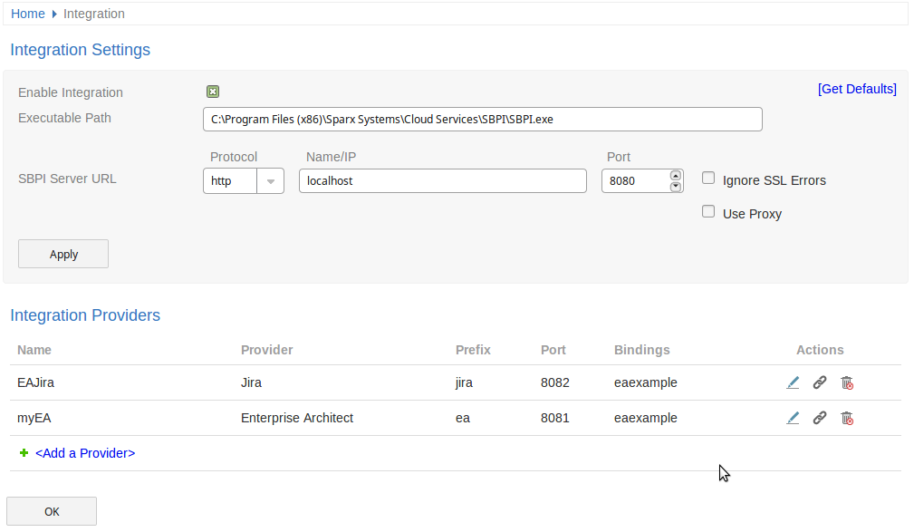The image size is (914, 532).
Task: Check the Use Proxy option
Action: coord(708,211)
